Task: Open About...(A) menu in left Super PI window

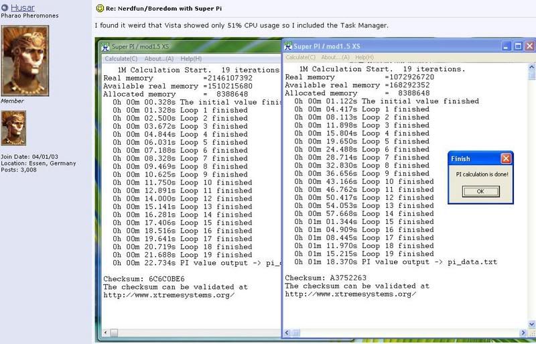Action: (x=159, y=58)
